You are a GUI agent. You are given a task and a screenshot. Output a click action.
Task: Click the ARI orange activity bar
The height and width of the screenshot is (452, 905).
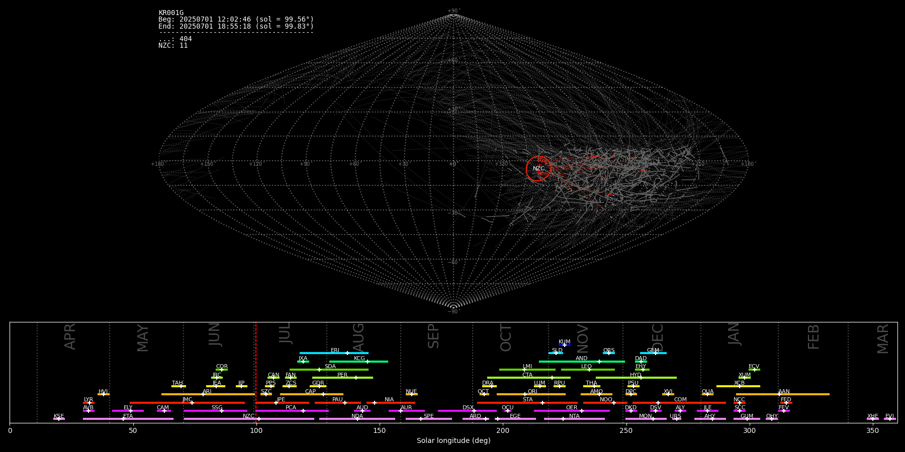coord(208,394)
